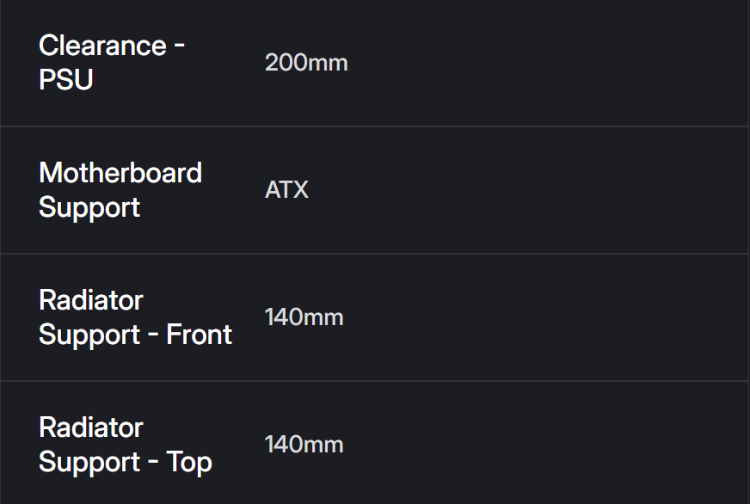Click the word "PSU" in the first row

pos(66,80)
